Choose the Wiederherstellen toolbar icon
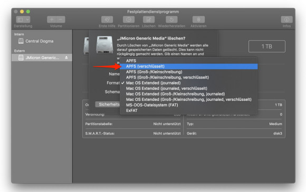 tap(171, 20)
